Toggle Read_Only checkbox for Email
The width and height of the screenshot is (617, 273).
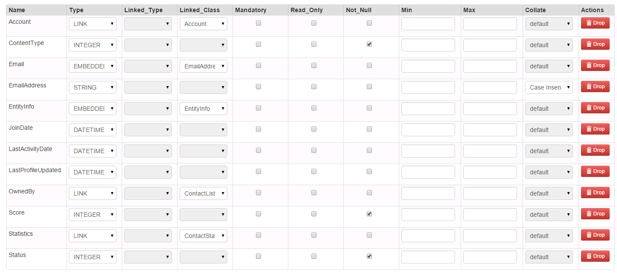click(x=314, y=65)
